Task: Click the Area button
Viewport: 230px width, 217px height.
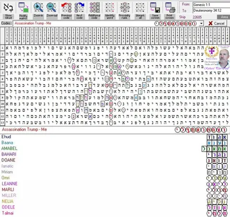Action: 224,17
